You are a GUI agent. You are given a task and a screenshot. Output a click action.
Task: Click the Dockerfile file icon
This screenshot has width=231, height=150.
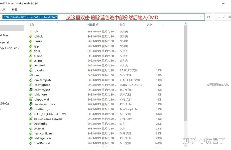click(x=31, y=124)
